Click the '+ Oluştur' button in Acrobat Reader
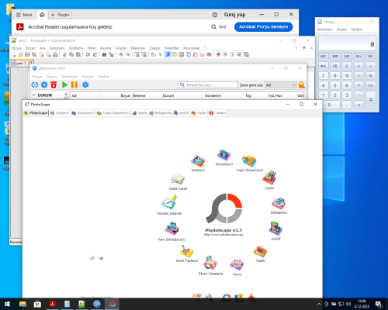388x310 pixels. 60,15
